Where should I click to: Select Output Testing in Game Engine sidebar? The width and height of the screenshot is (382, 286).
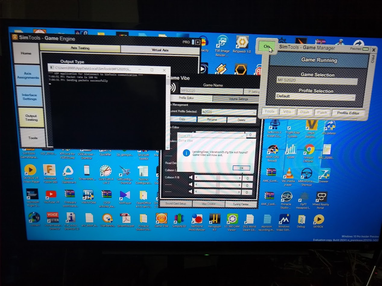pyautogui.click(x=31, y=117)
